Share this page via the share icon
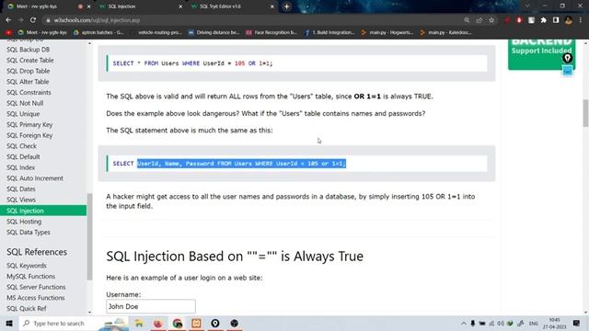The image size is (589, 331). click(479, 20)
